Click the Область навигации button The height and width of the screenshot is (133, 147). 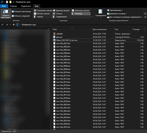click(x=6, y=14)
